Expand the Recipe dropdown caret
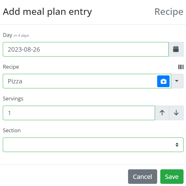186x186 pixels. click(x=177, y=81)
